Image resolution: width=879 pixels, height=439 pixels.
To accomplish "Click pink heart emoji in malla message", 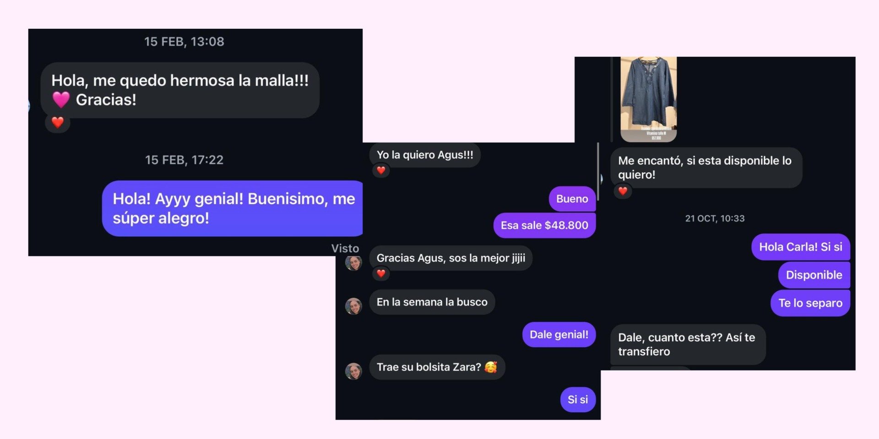I will tap(61, 99).
